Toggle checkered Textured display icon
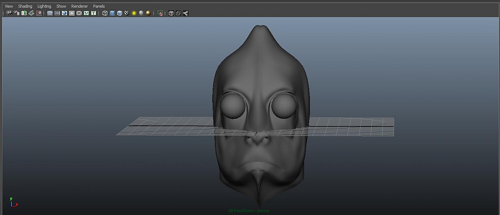Image resolution: width=500 pixels, height=215 pixels. click(127, 13)
